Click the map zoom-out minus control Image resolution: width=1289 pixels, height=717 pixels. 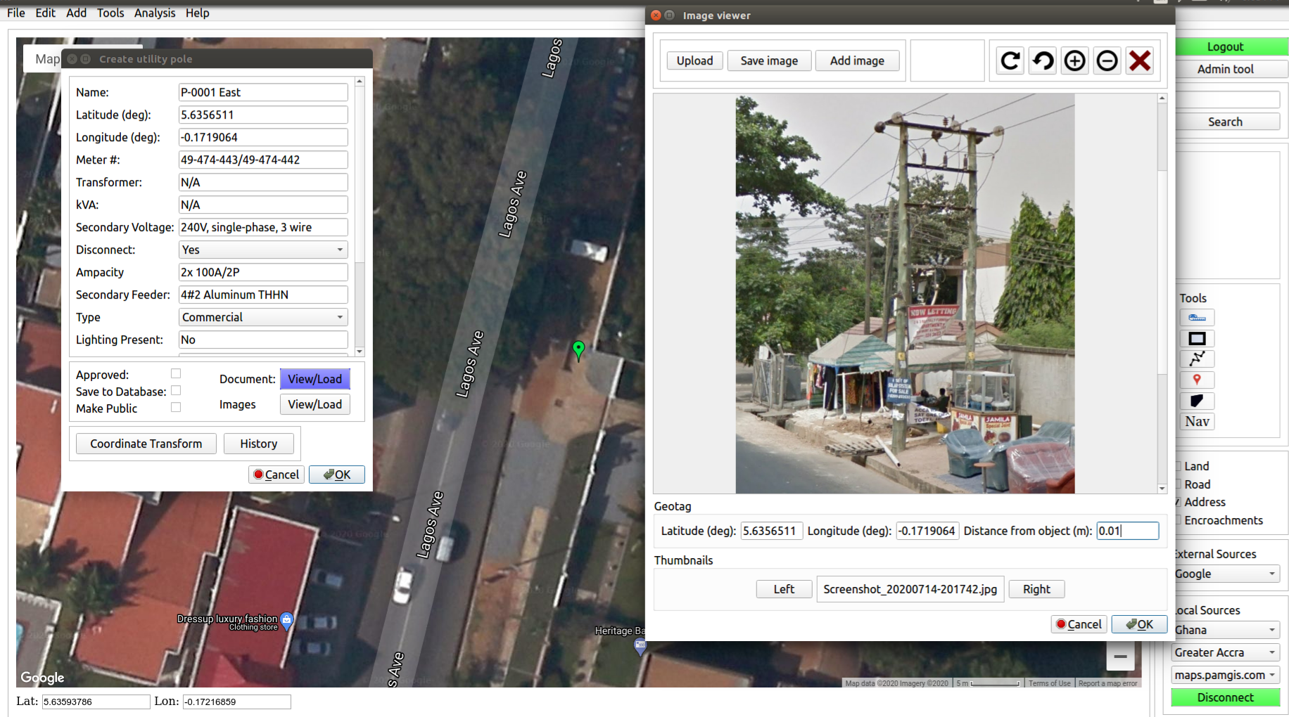click(1120, 657)
